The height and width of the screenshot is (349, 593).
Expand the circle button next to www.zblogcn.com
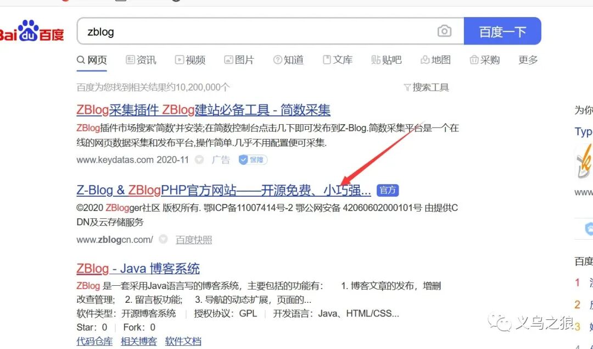pyautogui.click(x=163, y=239)
